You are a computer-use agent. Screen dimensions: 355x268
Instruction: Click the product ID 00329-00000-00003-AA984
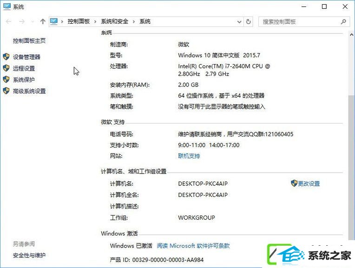(x=168, y=260)
